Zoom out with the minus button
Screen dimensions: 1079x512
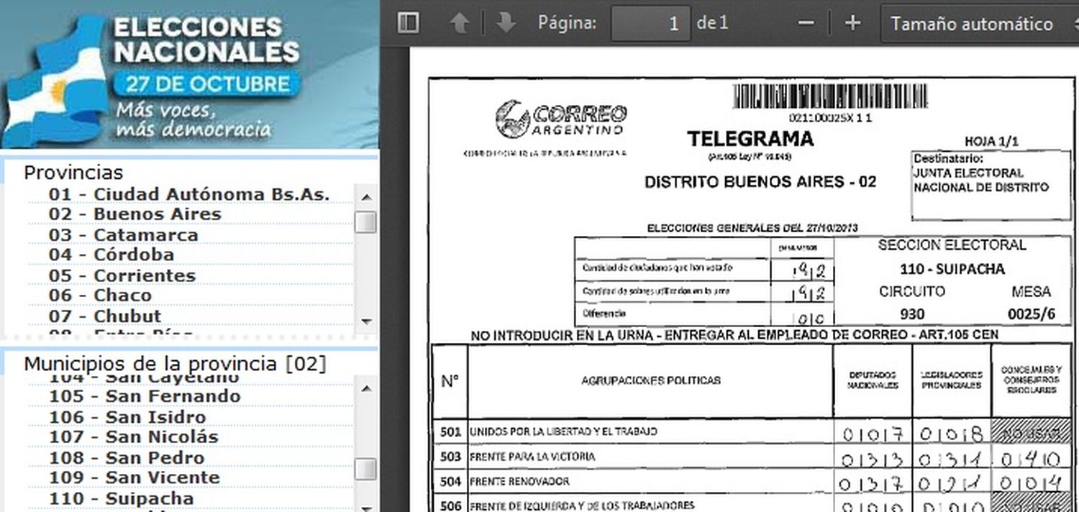point(806,23)
